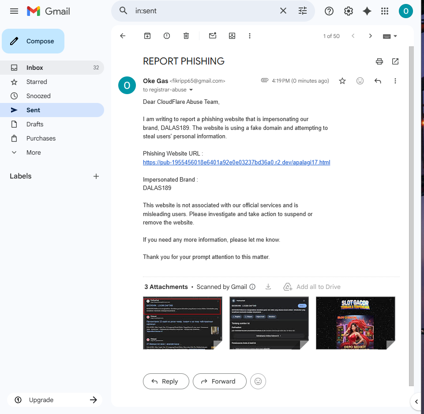Delete this conversation

(x=186, y=36)
